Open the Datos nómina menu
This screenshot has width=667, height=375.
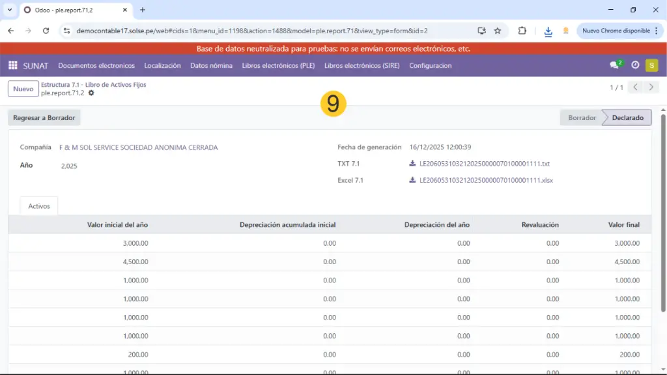[211, 65]
